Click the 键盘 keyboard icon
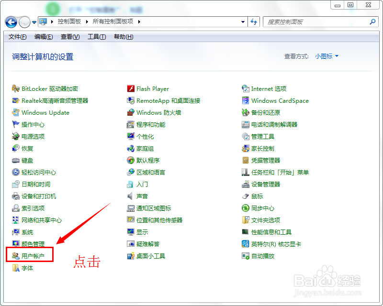The width and height of the screenshot is (383, 306). pyautogui.click(x=16, y=160)
